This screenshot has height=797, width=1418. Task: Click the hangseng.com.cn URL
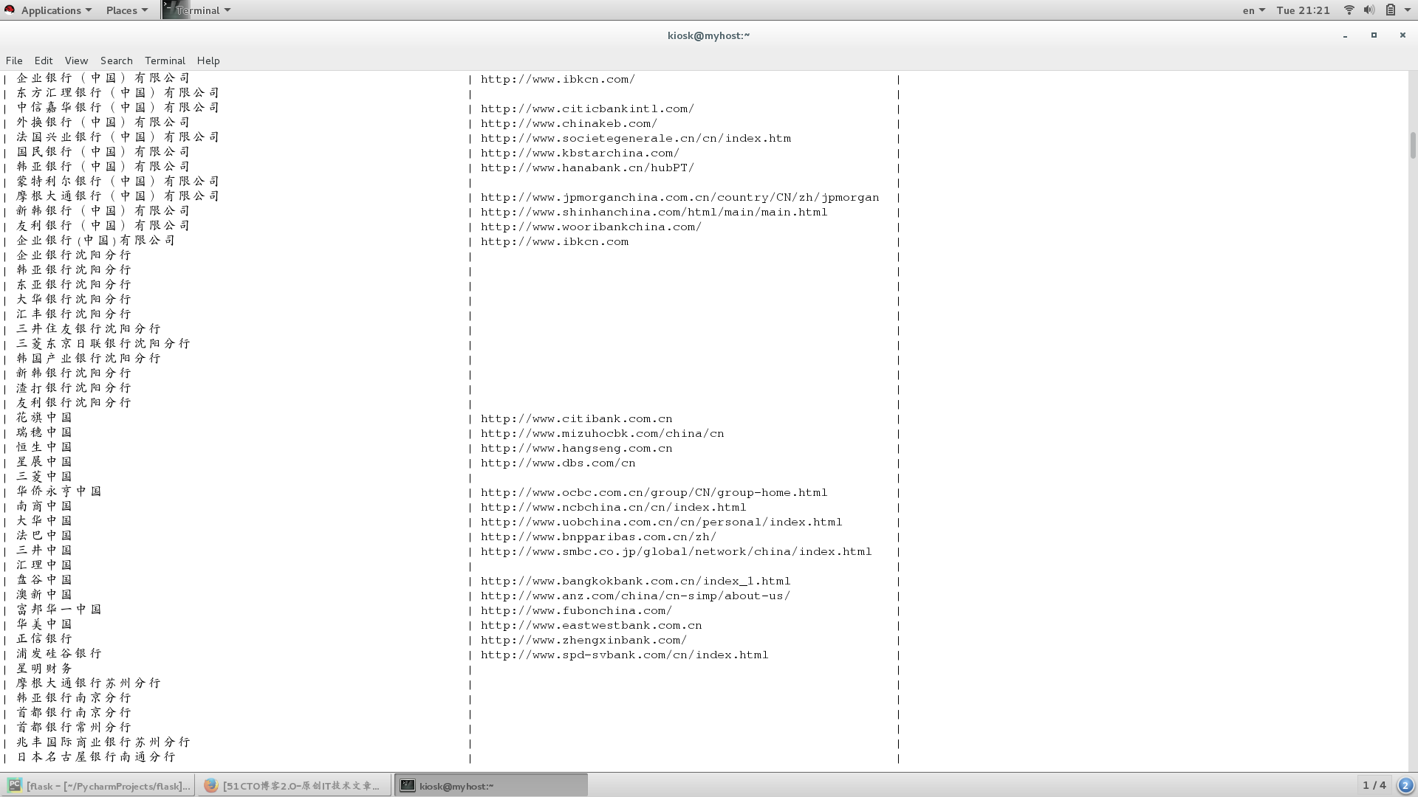[x=577, y=448]
